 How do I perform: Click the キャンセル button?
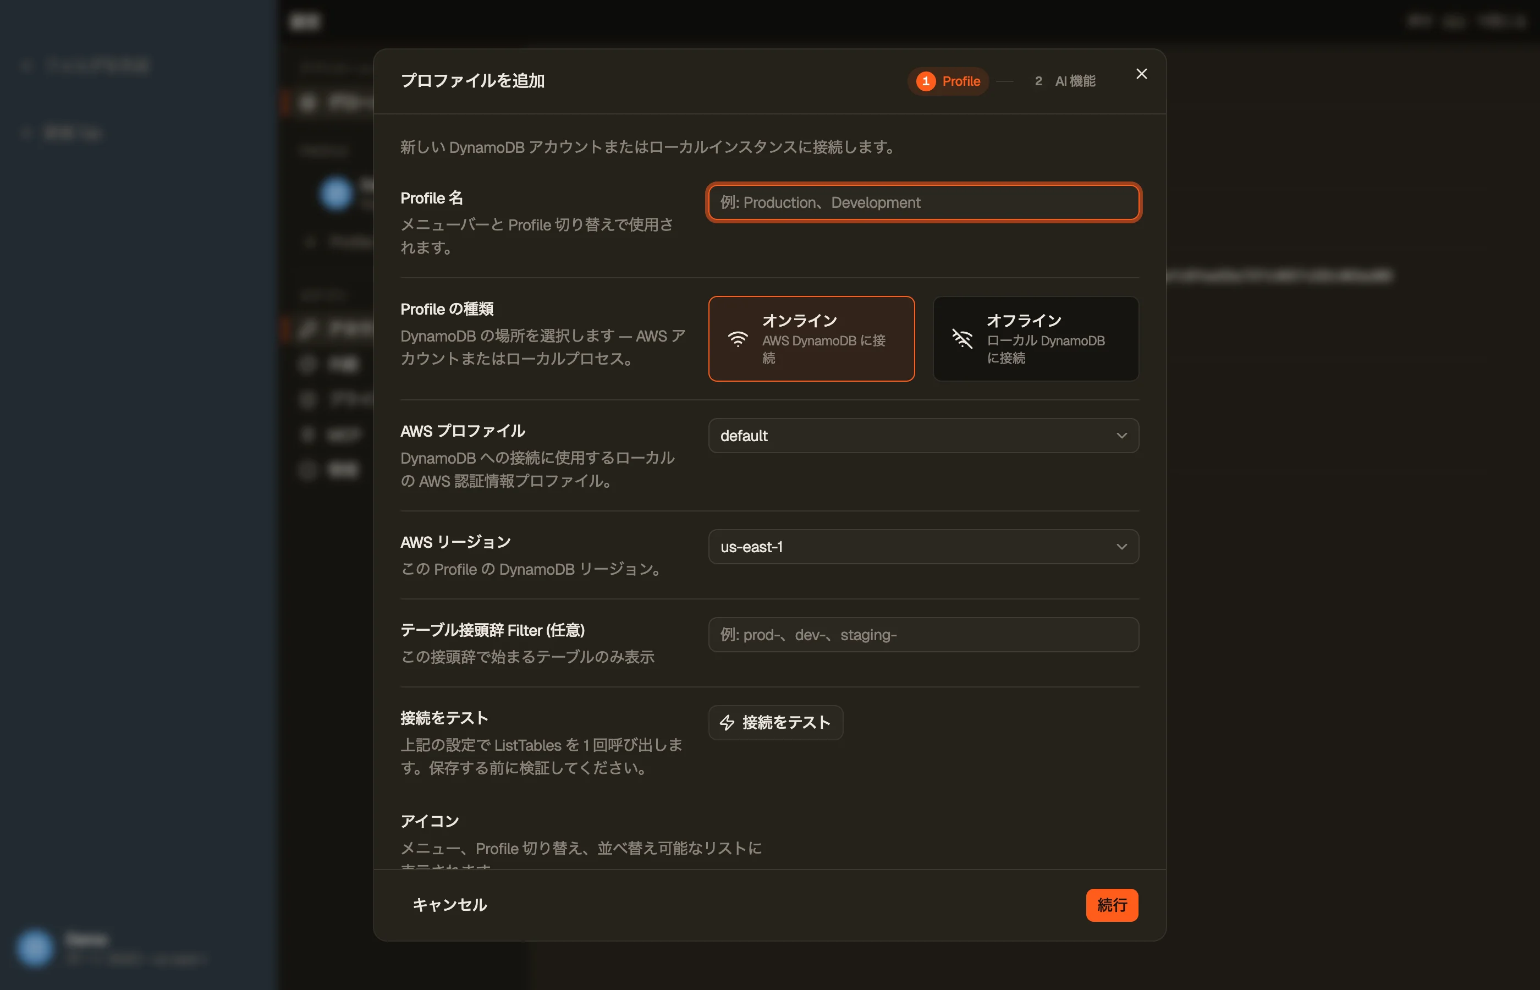point(450,905)
